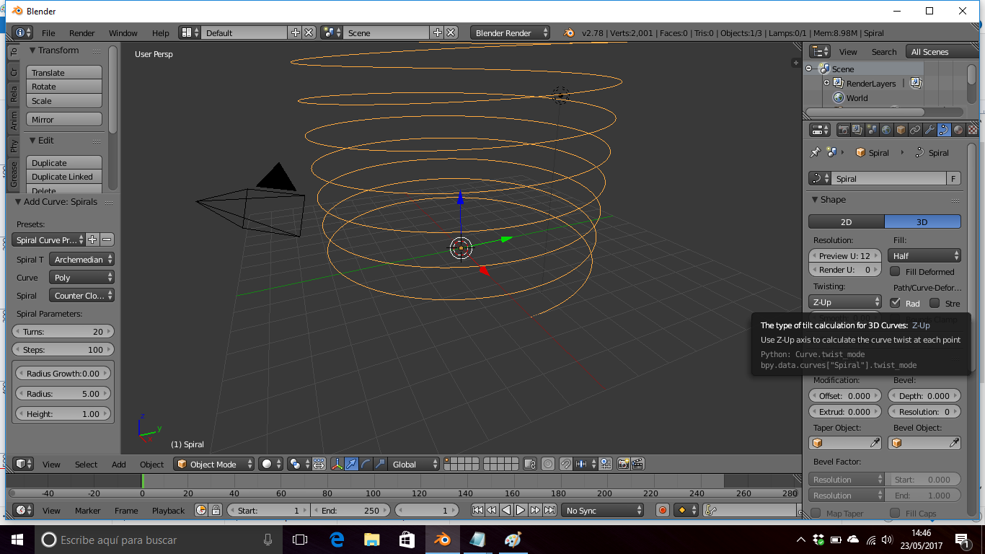Open the Curve type dropdown showing Poly
Image resolution: width=985 pixels, height=554 pixels.
(82, 277)
